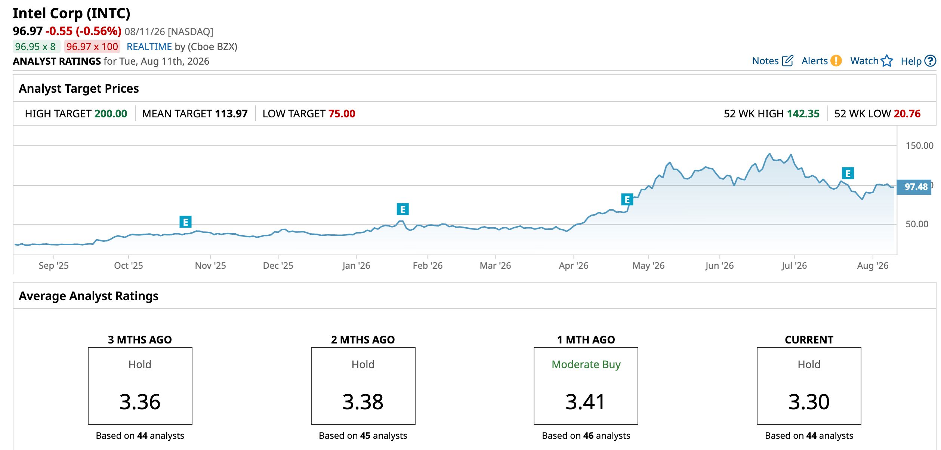The image size is (941, 450).
Task: Click the Intel Corp (INTC) title
Action: pyautogui.click(x=71, y=13)
